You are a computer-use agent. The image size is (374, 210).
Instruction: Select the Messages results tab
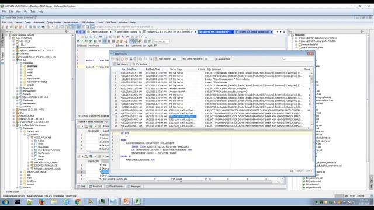click(x=134, y=187)
